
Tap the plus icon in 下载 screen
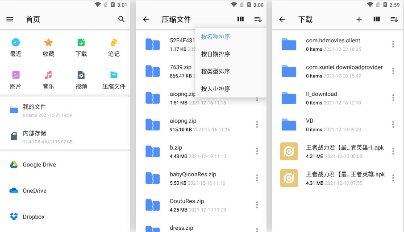point(359,19)
